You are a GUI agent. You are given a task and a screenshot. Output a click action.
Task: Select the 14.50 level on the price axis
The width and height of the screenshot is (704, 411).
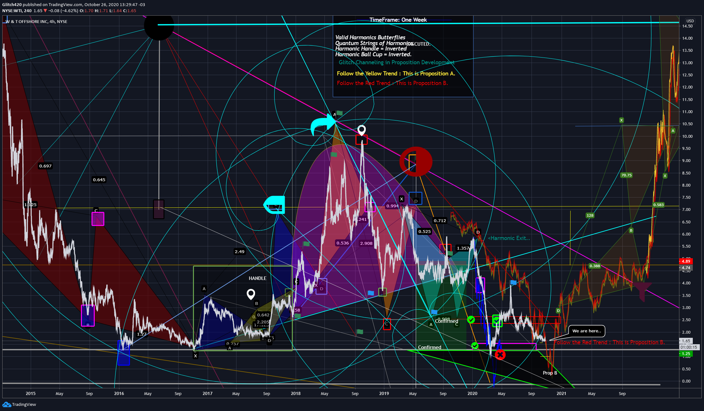pyautogui.click(x=687, y=26)
